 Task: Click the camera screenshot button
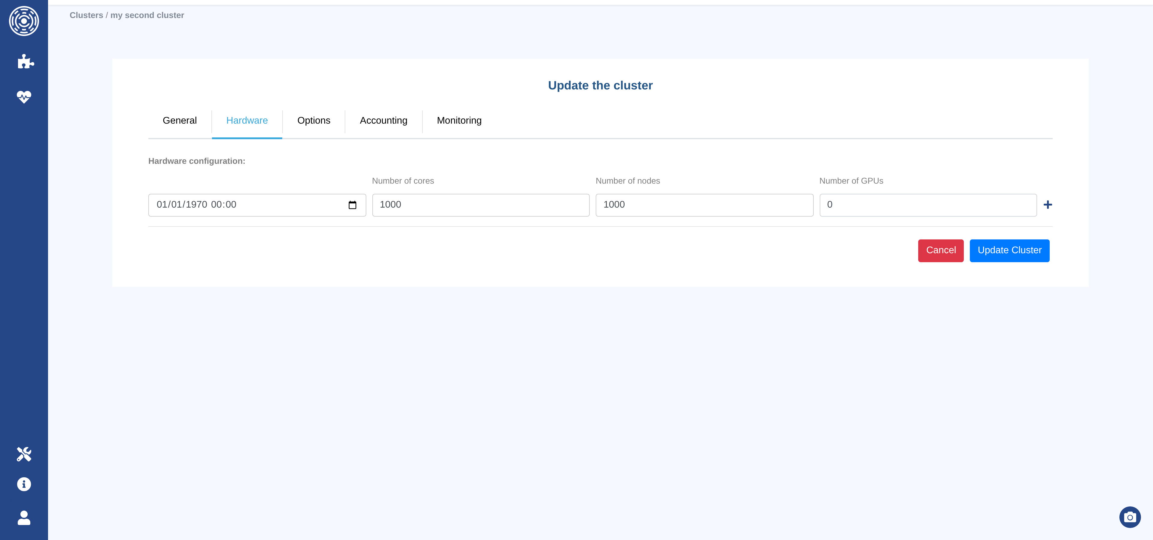pyautogui.click(x=1129, y=517)
